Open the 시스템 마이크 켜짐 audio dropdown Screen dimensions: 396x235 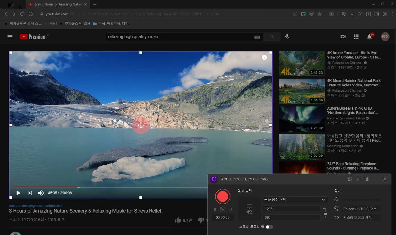point(361,217)
